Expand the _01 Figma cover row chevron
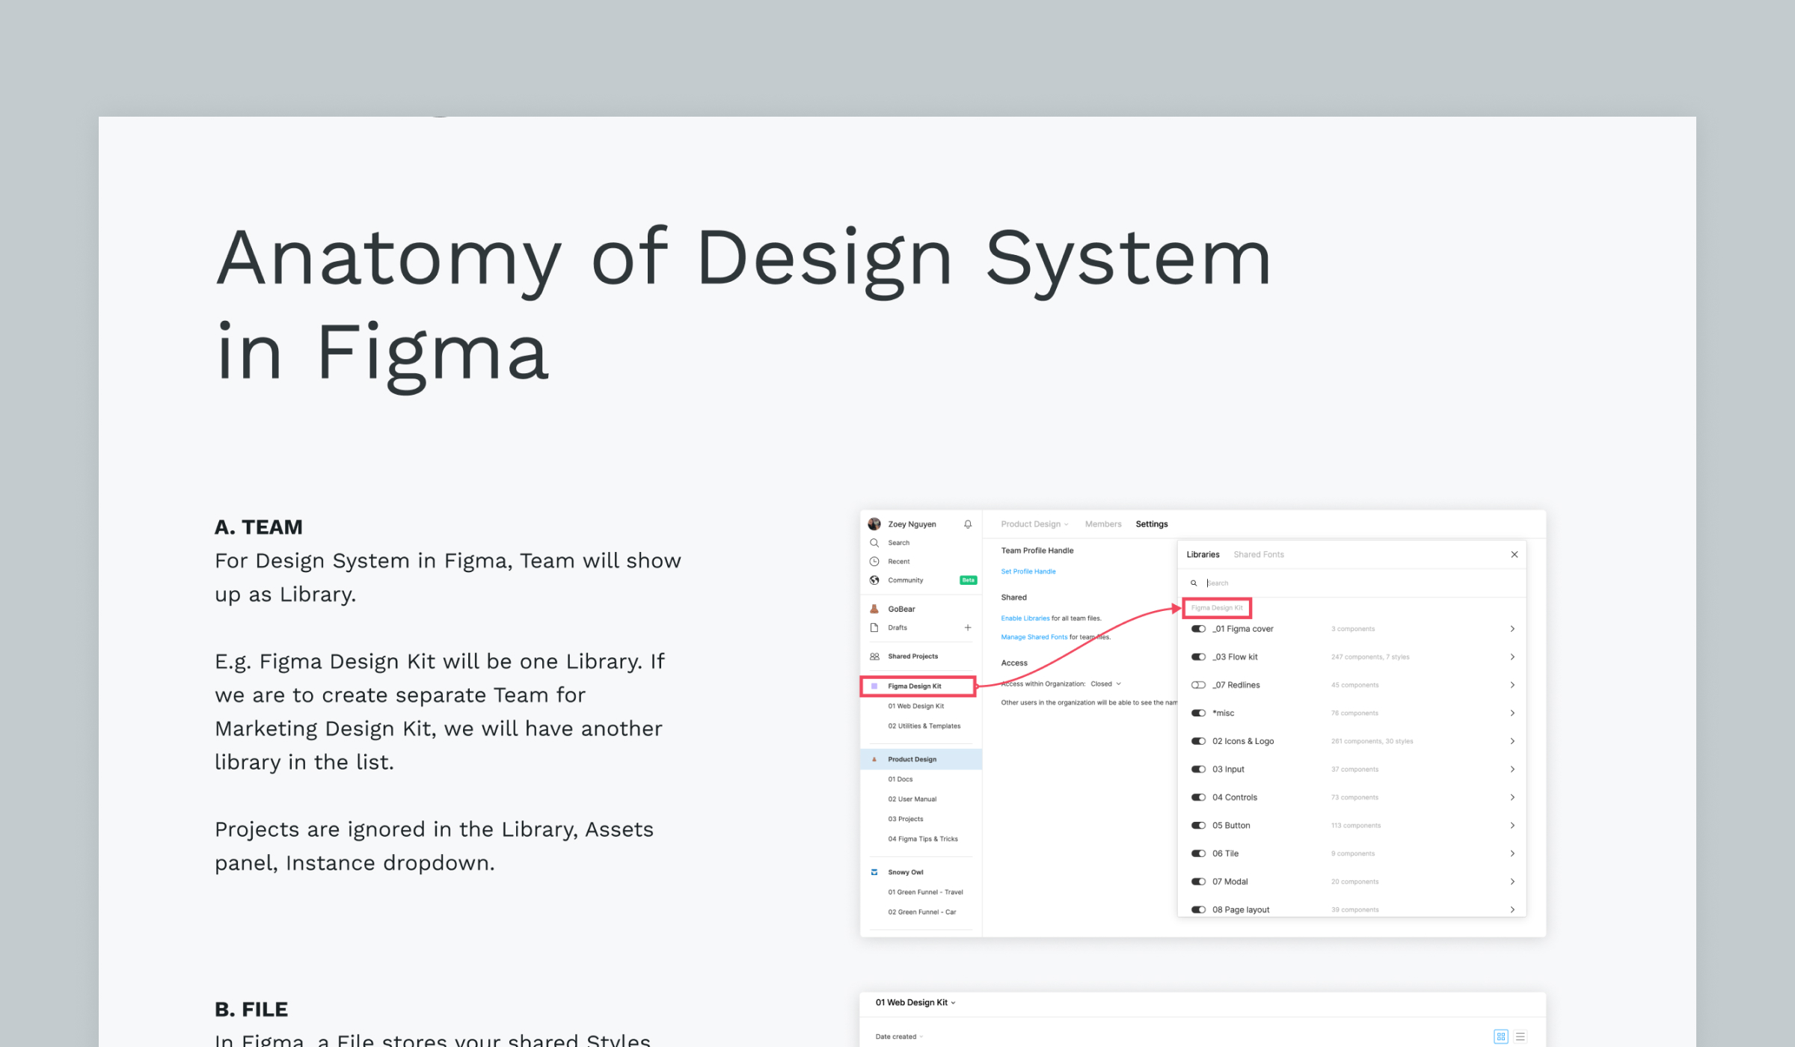Image resolution: width=1795 pixels, height=1047 pixels. coord(1512,629)
